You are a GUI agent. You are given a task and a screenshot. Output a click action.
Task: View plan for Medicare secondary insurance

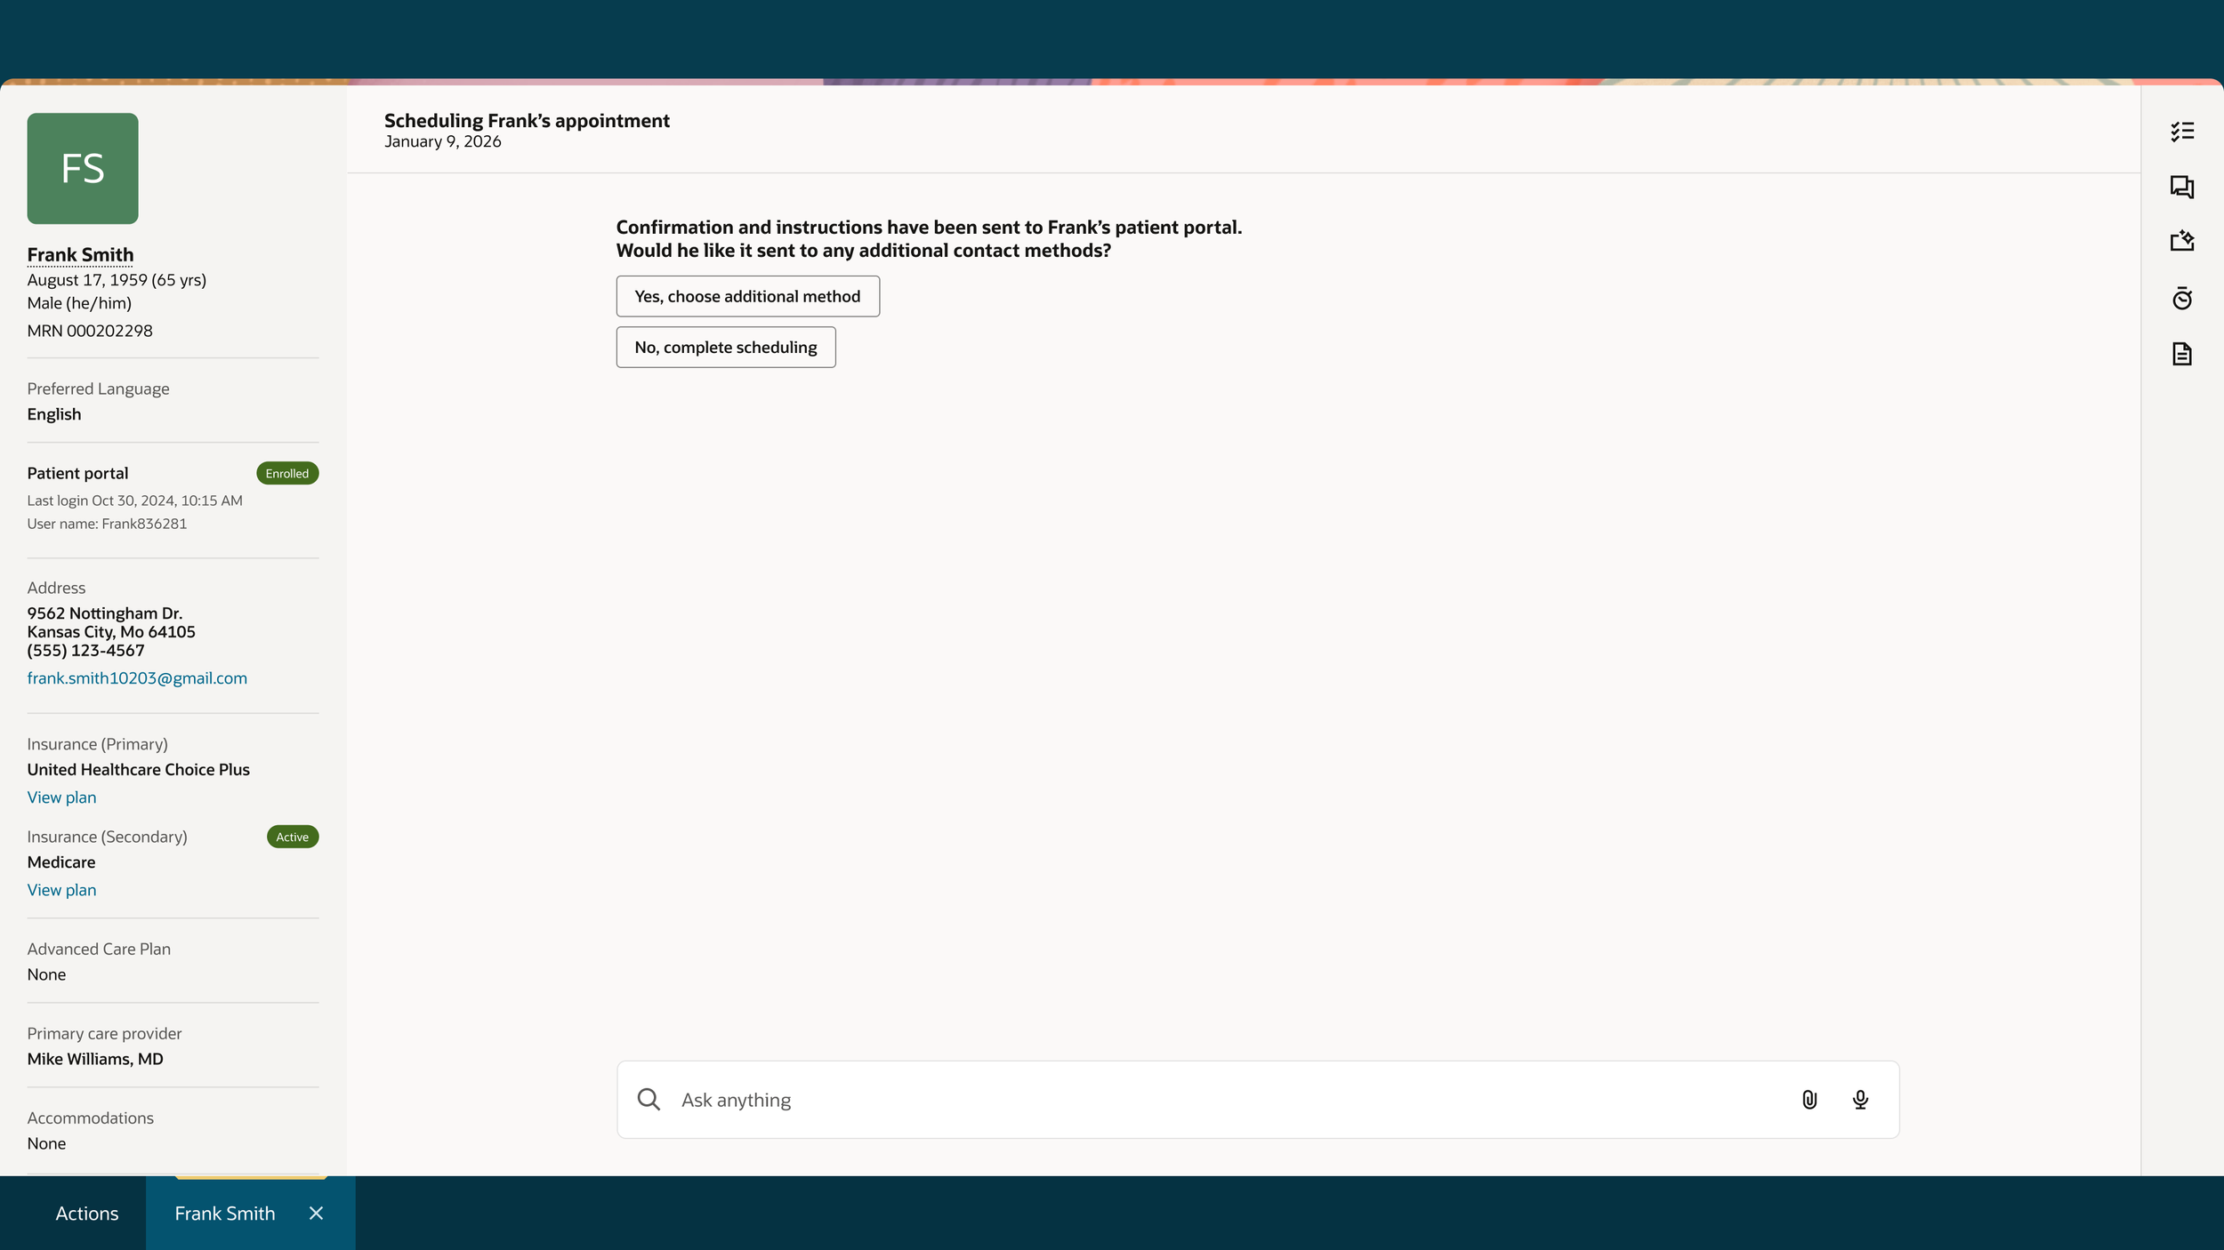[x=61, y=890]
